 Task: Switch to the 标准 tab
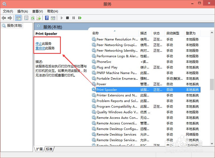(x=49, y=149)
